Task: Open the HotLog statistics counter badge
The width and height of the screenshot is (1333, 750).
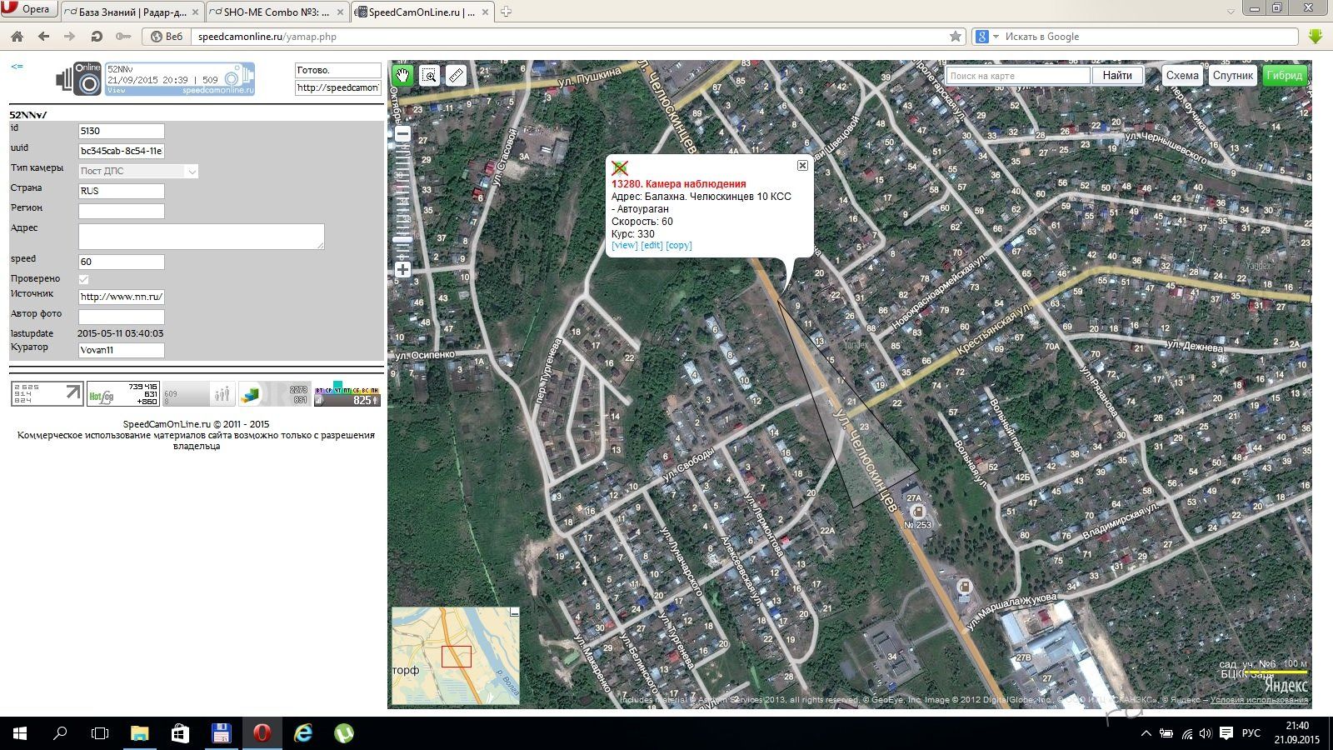Action: tap(123, 394)
